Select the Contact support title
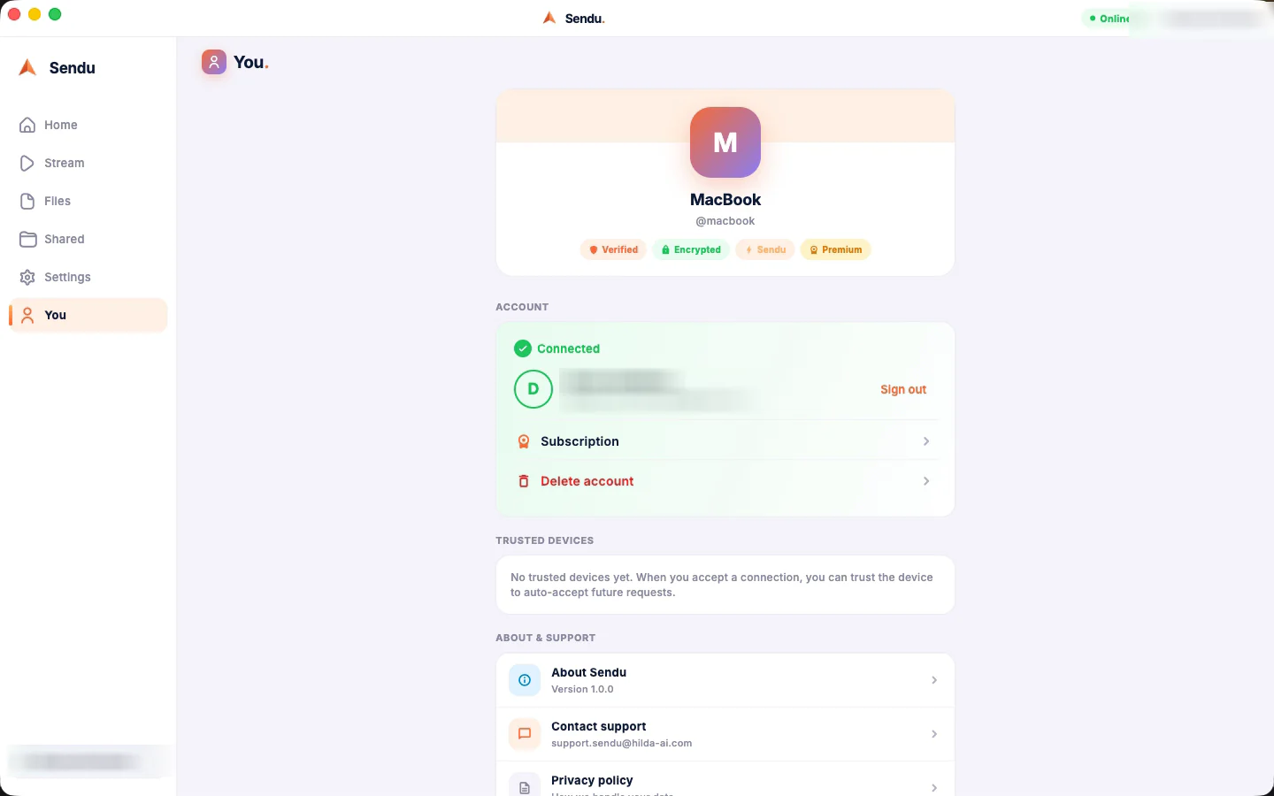This screenshot has height=796, width=1274. [x=599, y=726]
